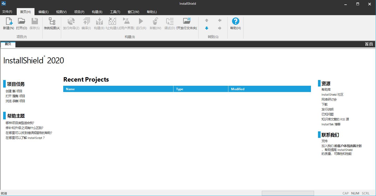Select the 首页(H) ribbon tab
This screenshot has width=376, height=196.
point(25,12)
